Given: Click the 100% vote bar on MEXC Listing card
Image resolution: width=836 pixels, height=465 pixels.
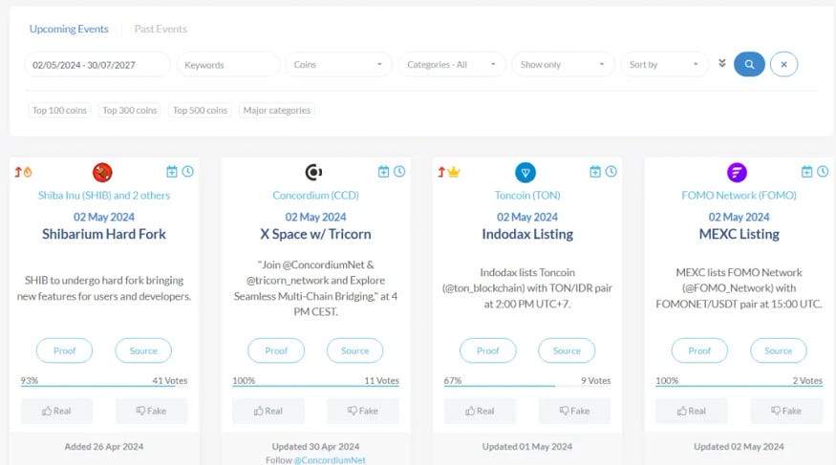Looking at the screenshot, I should [x=739, y=386].
